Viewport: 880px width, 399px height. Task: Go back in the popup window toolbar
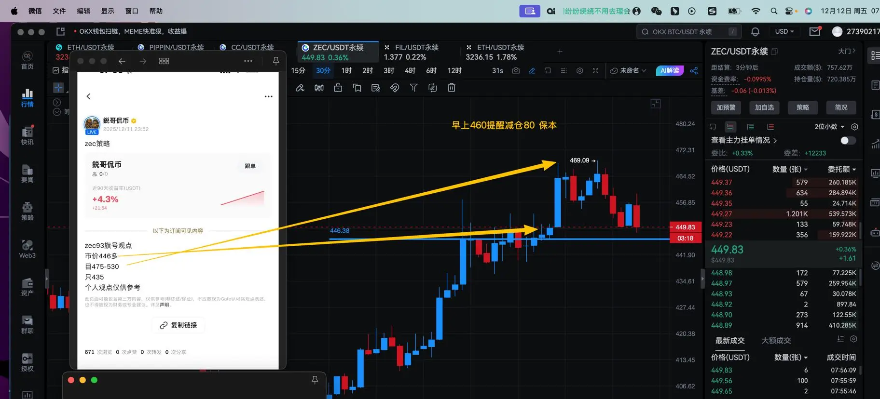pos(122,61)
